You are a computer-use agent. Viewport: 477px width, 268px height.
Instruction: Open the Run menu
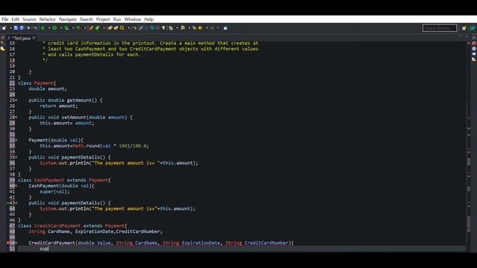[117, 19]
